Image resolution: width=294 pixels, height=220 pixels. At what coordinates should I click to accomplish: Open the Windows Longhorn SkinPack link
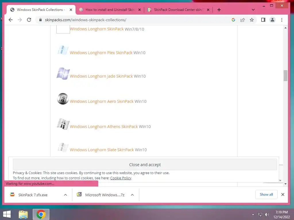coord(97,29)
